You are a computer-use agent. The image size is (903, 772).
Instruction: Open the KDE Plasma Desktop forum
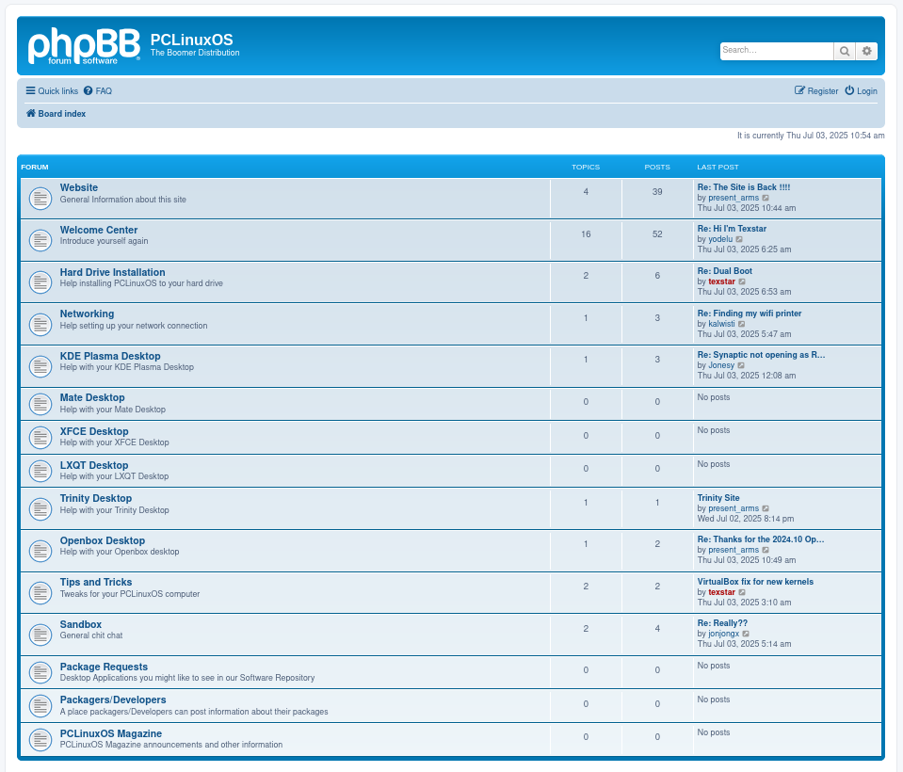tap(110, 357)
